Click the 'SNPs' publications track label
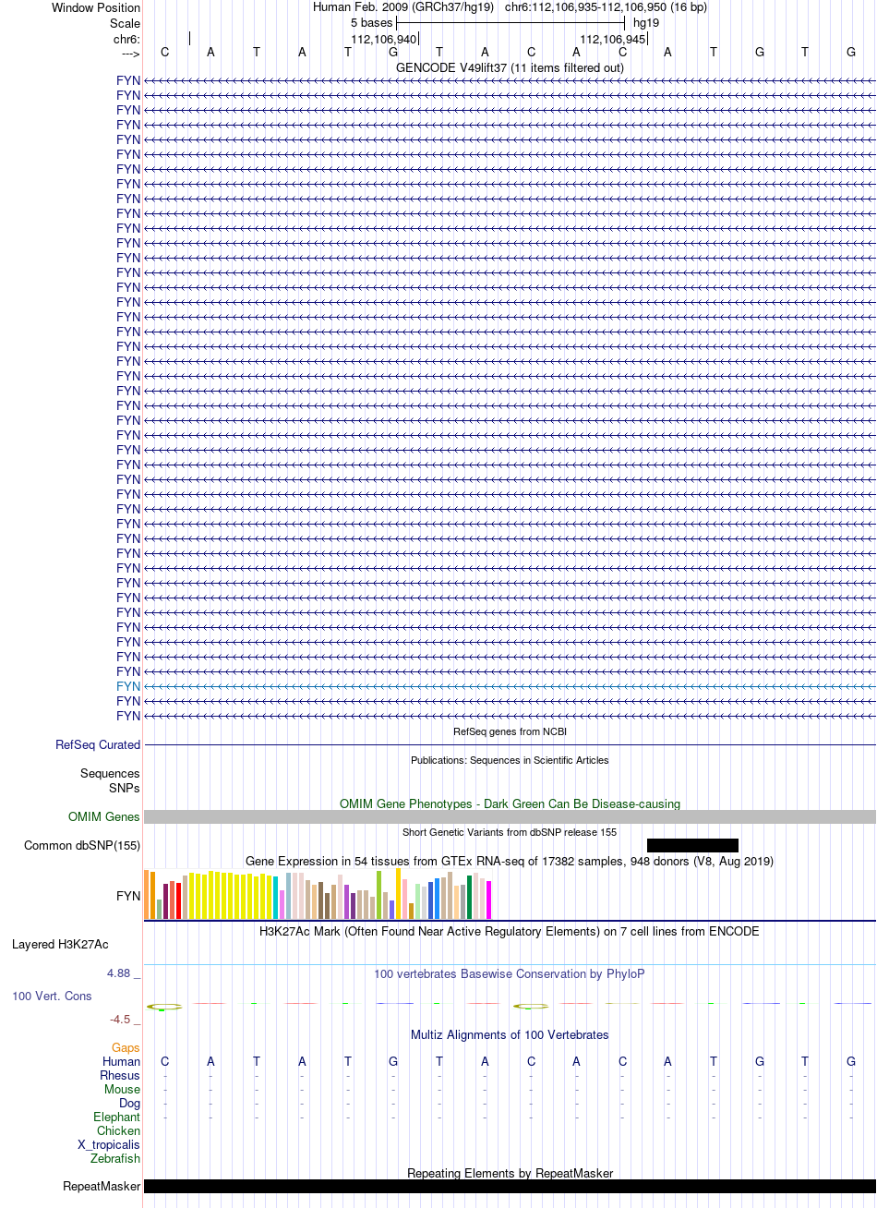 125,788
